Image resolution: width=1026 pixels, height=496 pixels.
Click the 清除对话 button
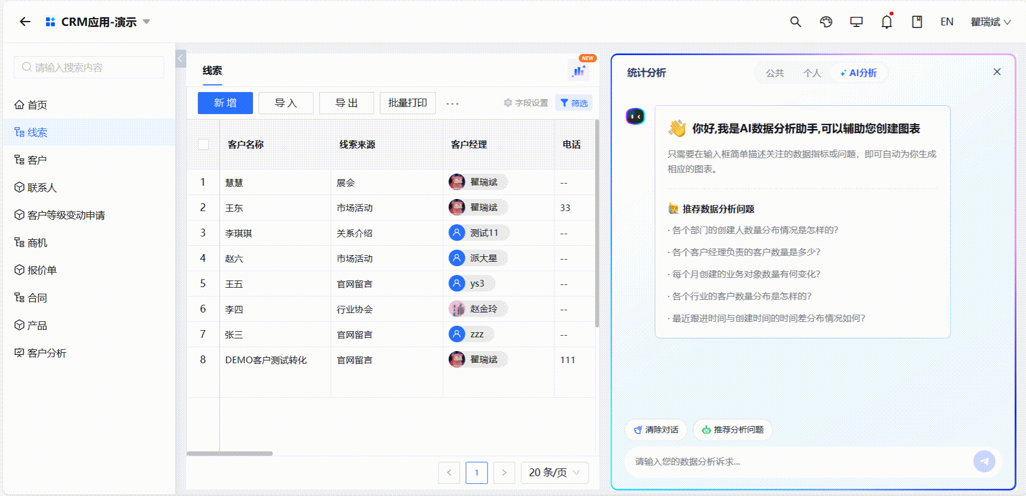[x=656, y=430]
